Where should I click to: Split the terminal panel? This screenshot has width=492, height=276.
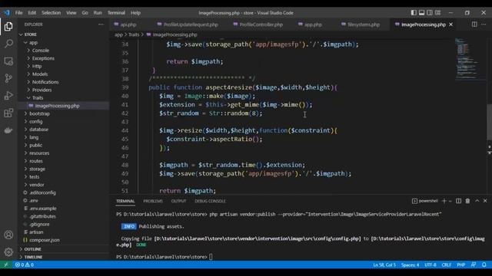click(x=458, y=201)
